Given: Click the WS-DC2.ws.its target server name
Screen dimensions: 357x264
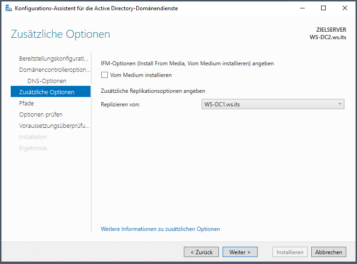Looking at the screenshot, I should (x=328, y=37).
